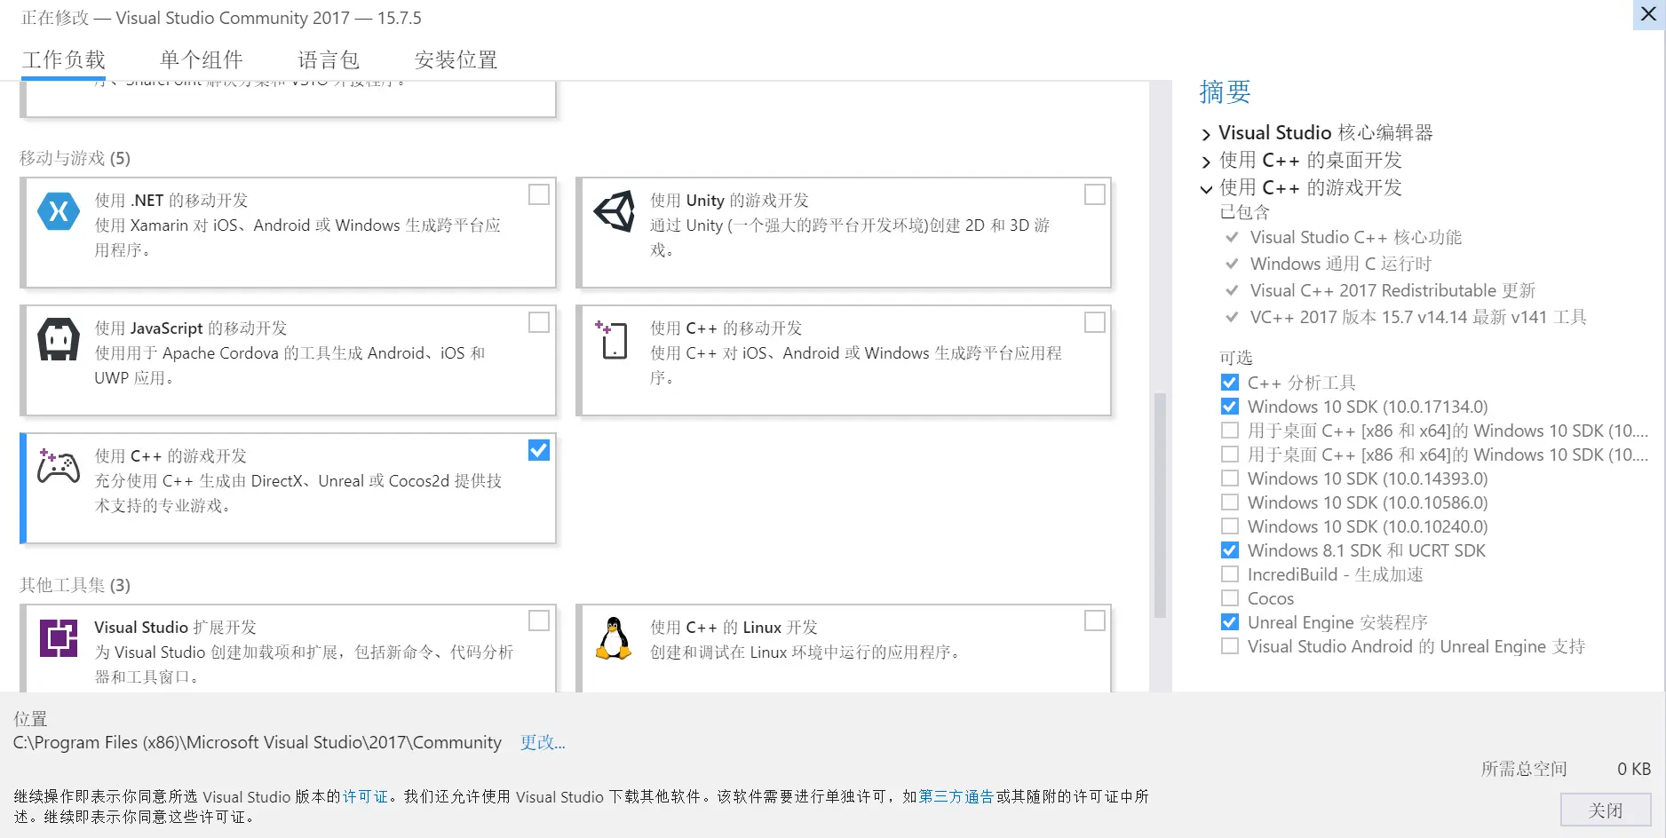Image resolution: width=1666 pixels, height=838 pixels.
Task: Open the 第三方通告 link
Action: (956, 796)
